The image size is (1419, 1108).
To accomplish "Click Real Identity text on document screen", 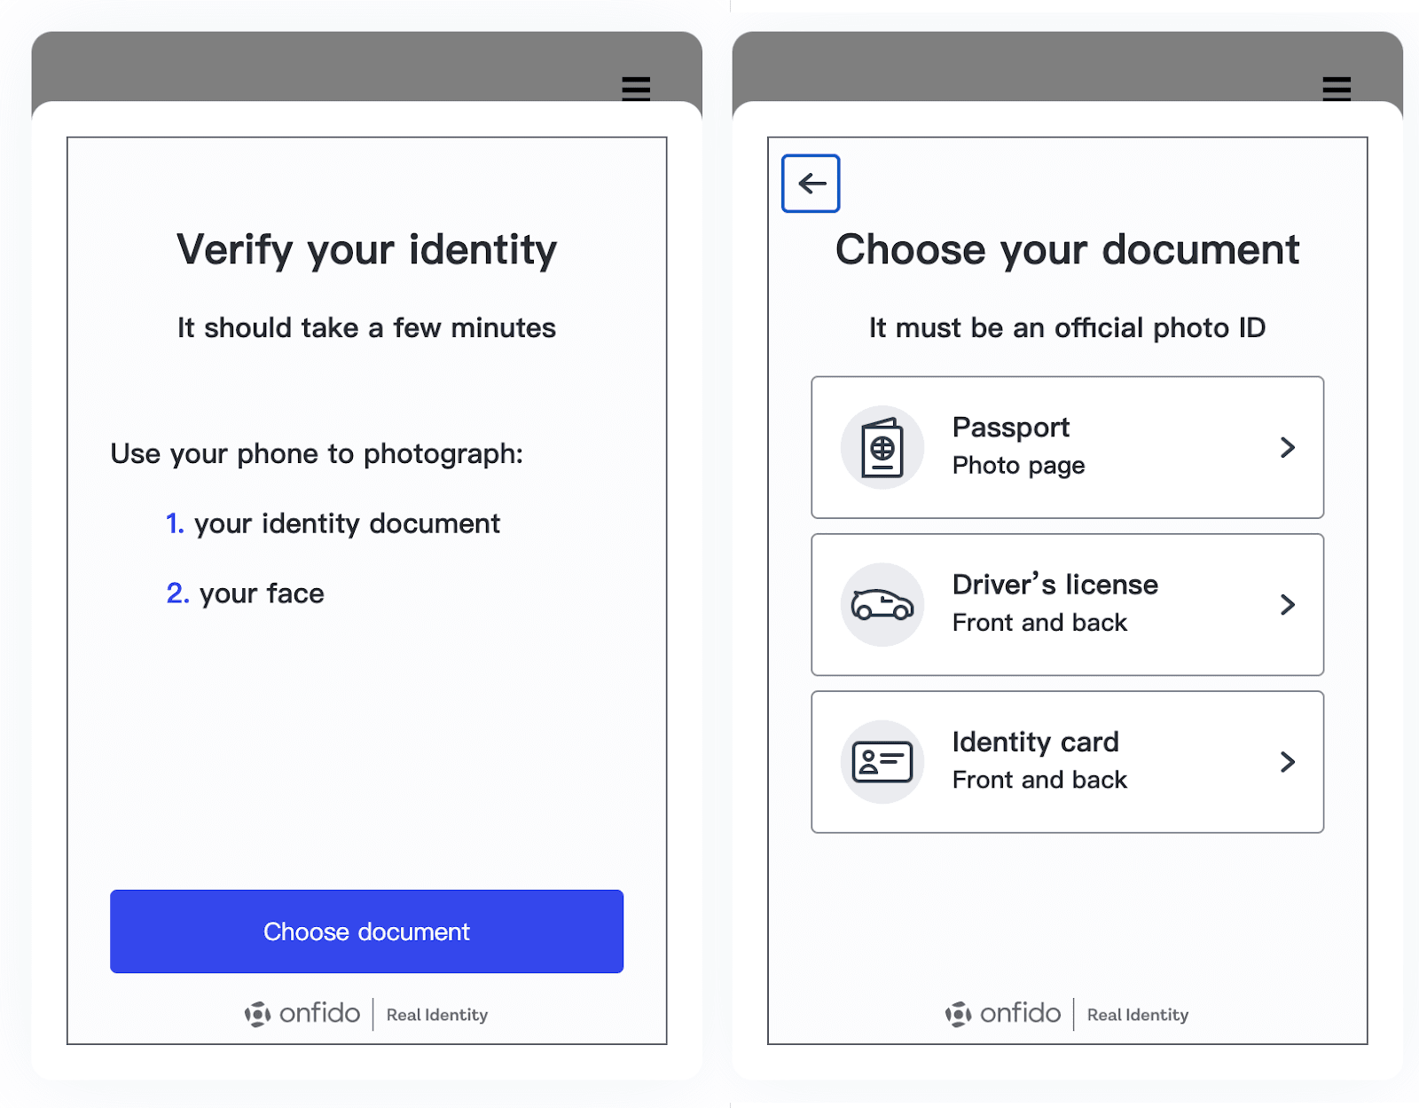I will pos(1138,1015).
